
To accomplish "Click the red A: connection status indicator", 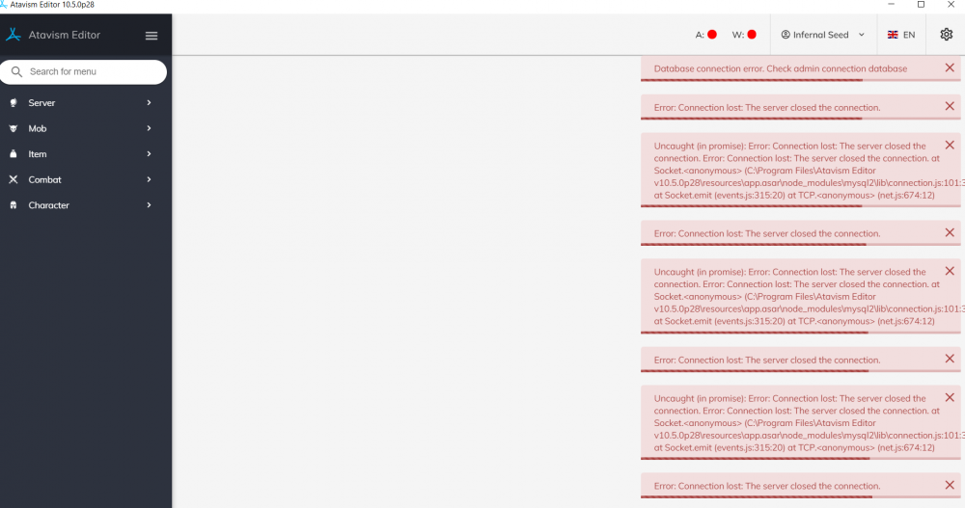I will tap(712, 35).
